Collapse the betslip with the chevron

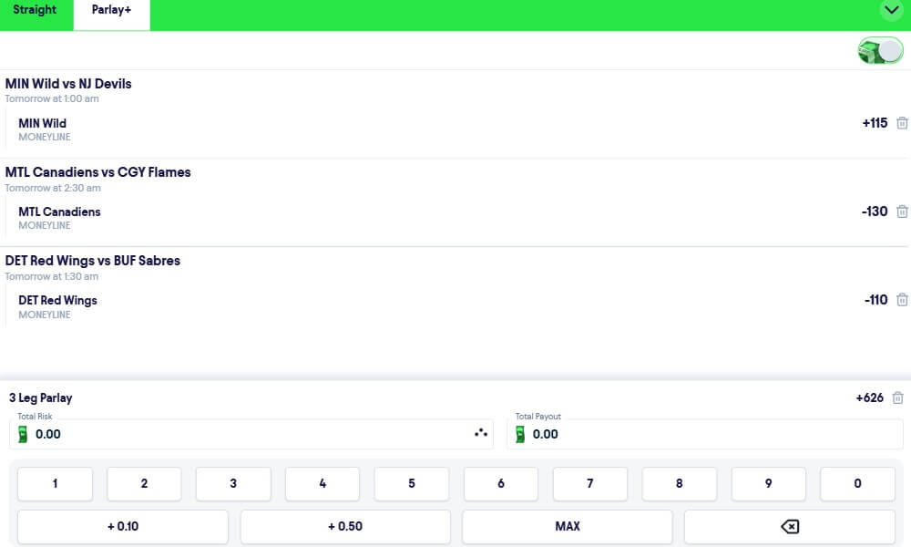tap(891, 10)
